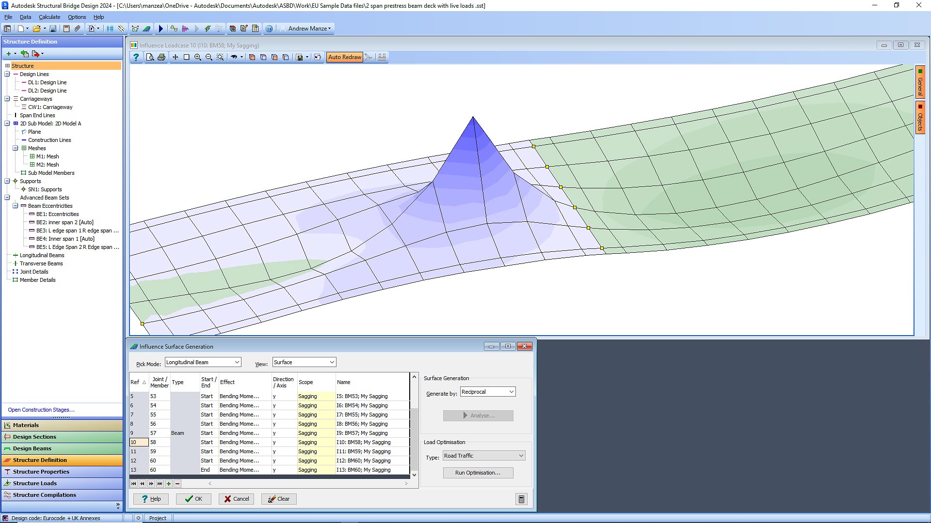
Task: Click the blue Analyse play icon
Action: click(x=161, y=29)
